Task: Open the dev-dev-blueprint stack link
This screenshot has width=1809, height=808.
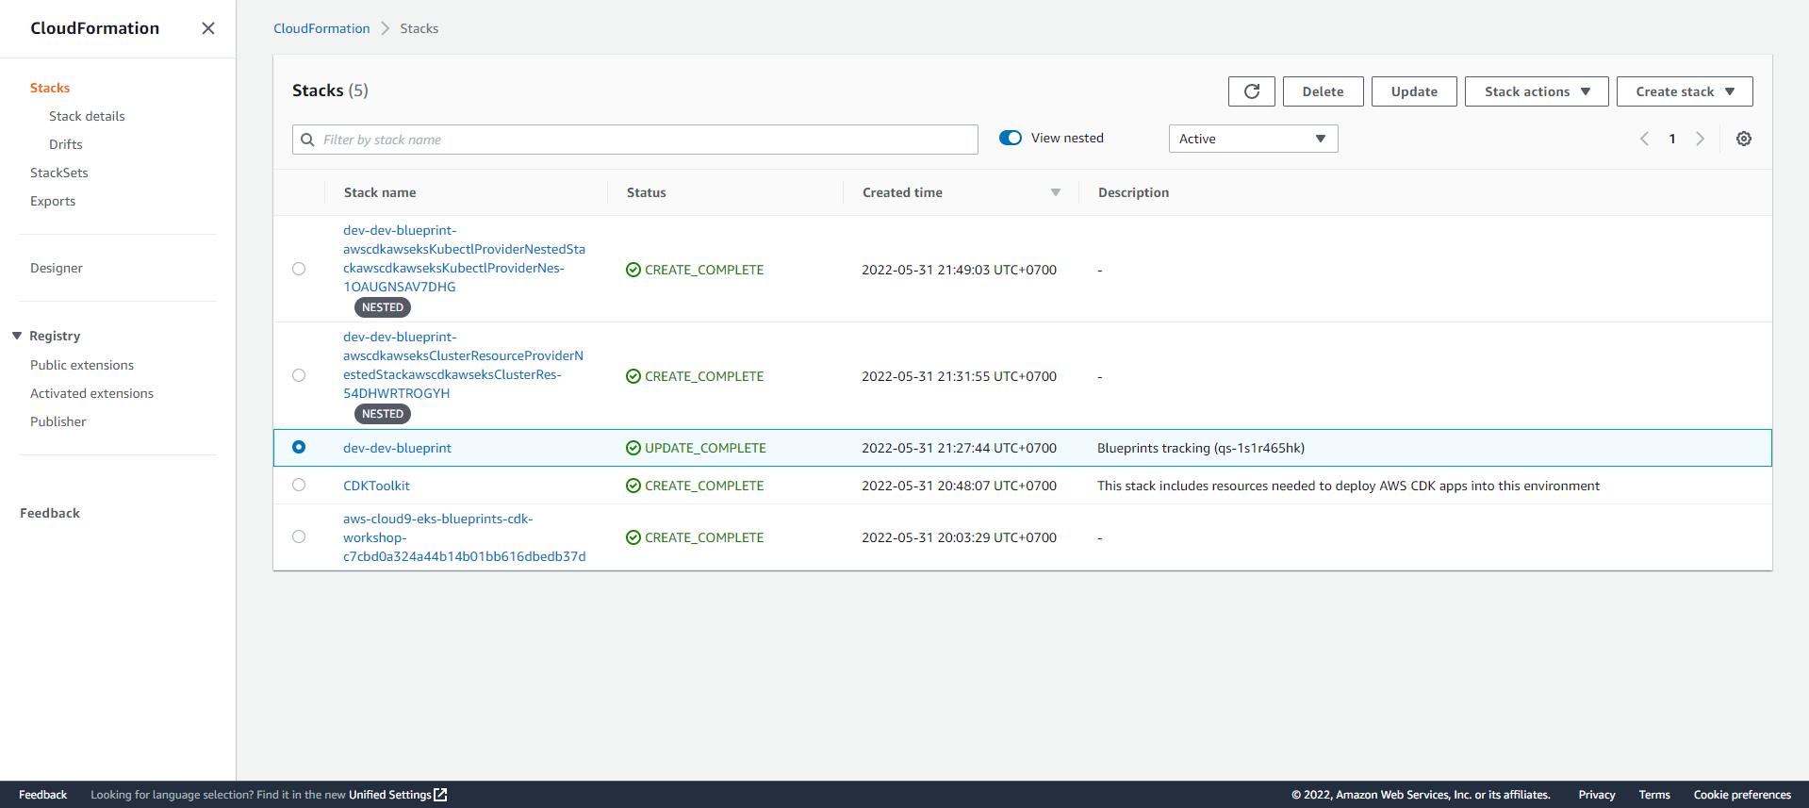Action: (397, 448)
